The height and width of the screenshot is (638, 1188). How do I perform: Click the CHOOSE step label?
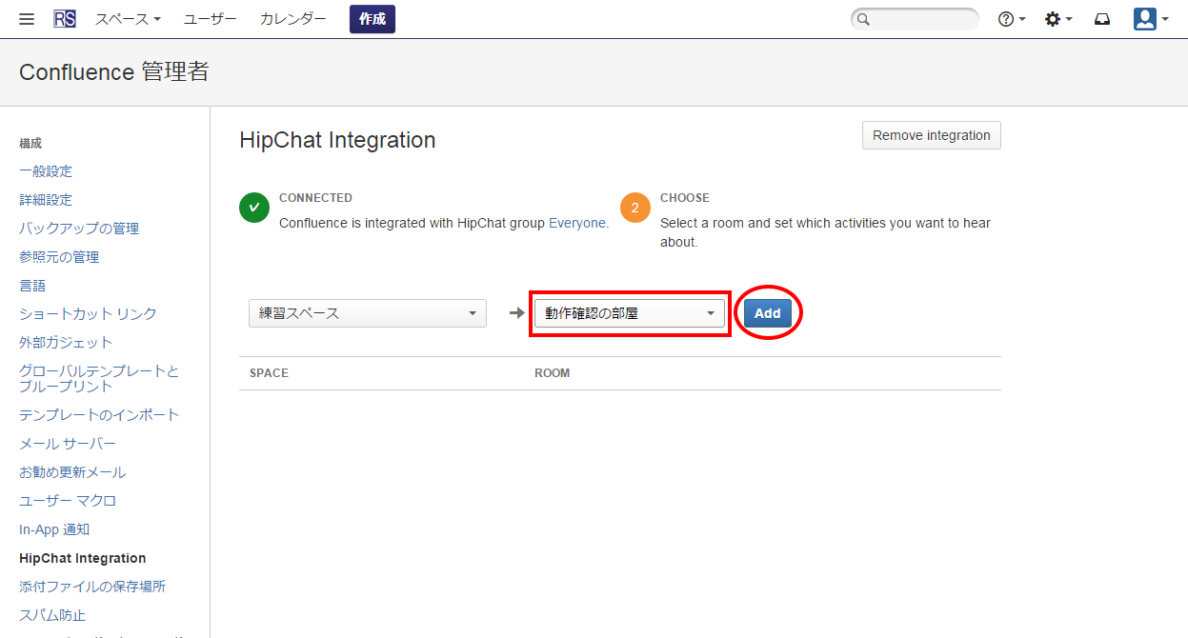pyautogui.click(x=685, y=198)
